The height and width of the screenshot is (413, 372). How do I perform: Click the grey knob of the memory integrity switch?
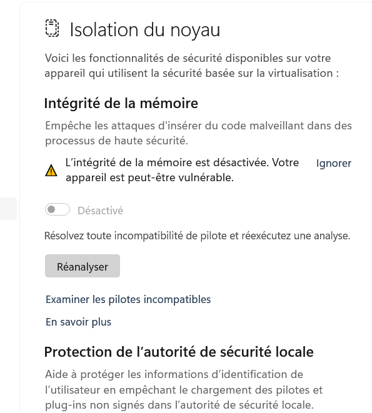tap(51, 210)
